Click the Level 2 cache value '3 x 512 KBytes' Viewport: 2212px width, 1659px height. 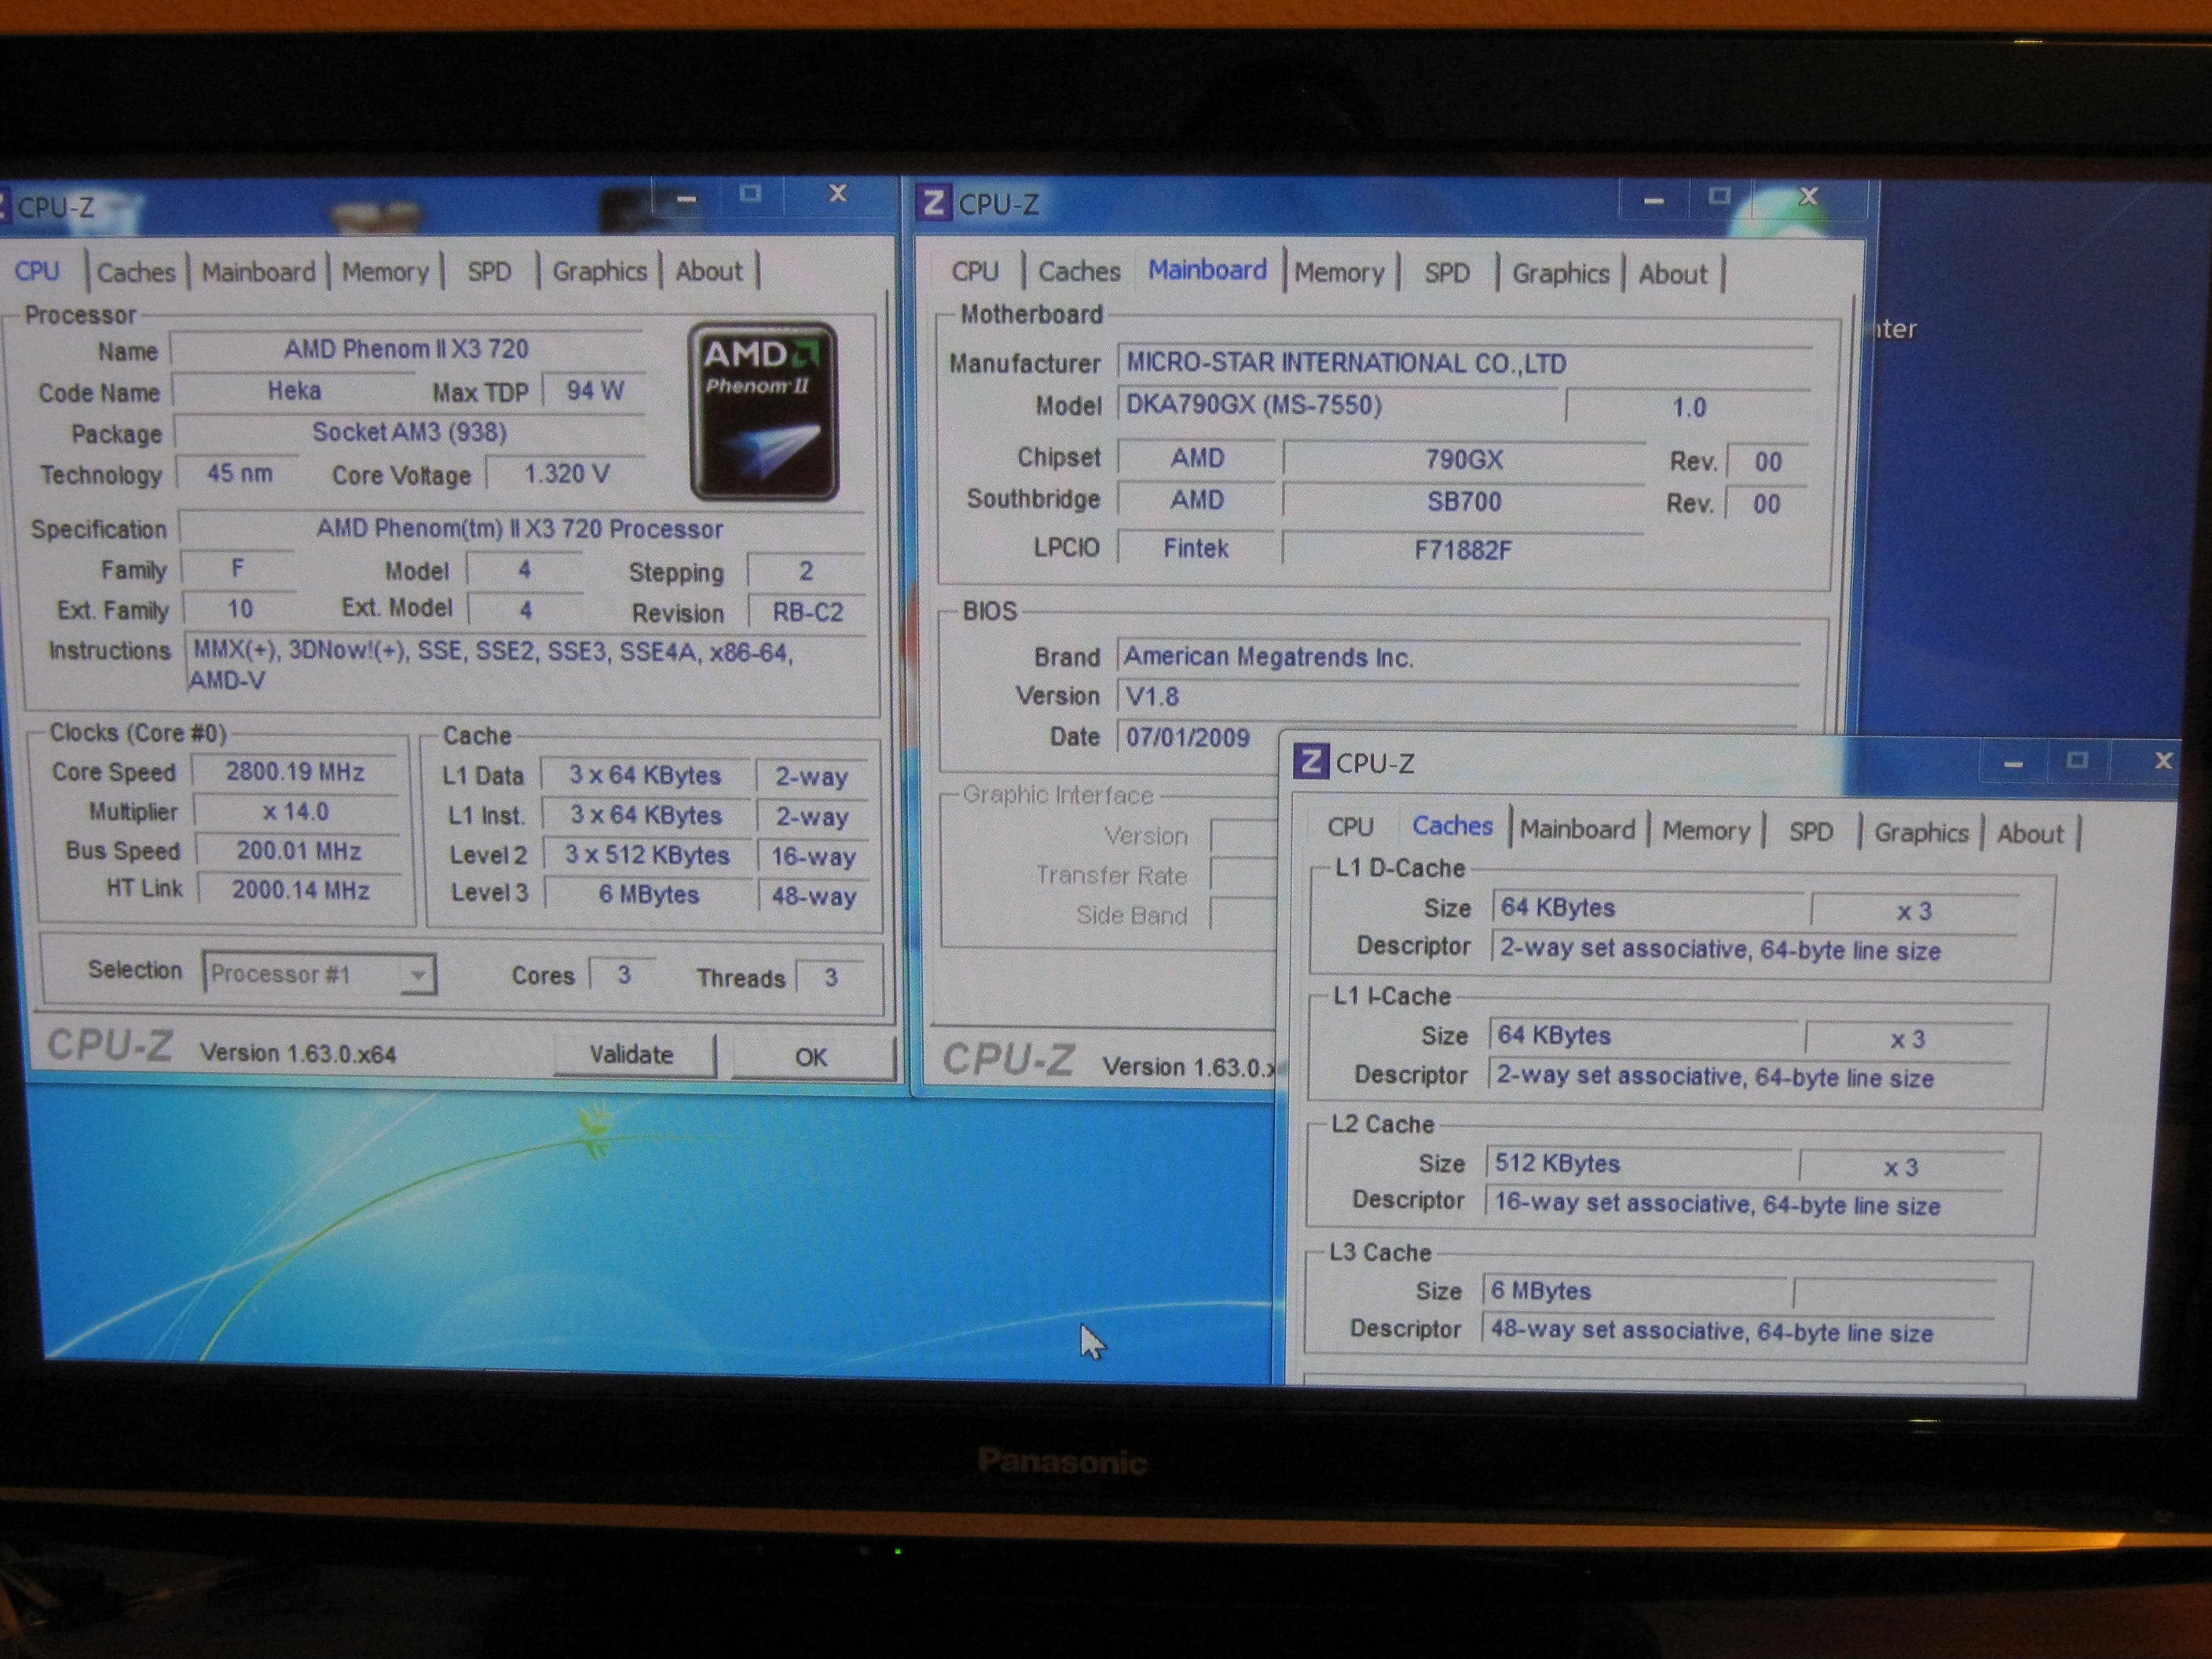(x=647, y=855)
